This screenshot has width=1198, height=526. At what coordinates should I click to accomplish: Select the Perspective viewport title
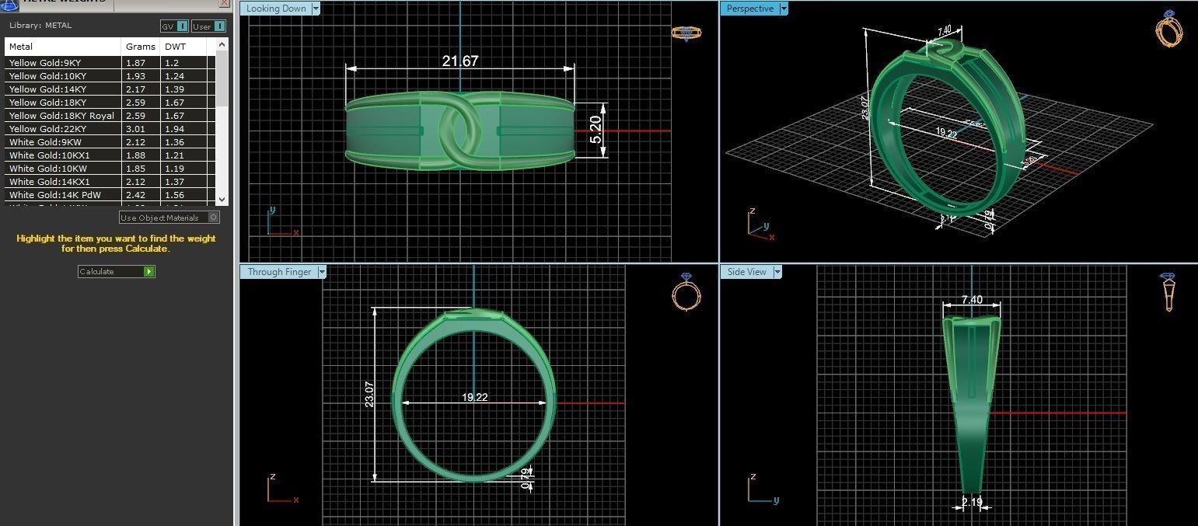coord(750,9)
